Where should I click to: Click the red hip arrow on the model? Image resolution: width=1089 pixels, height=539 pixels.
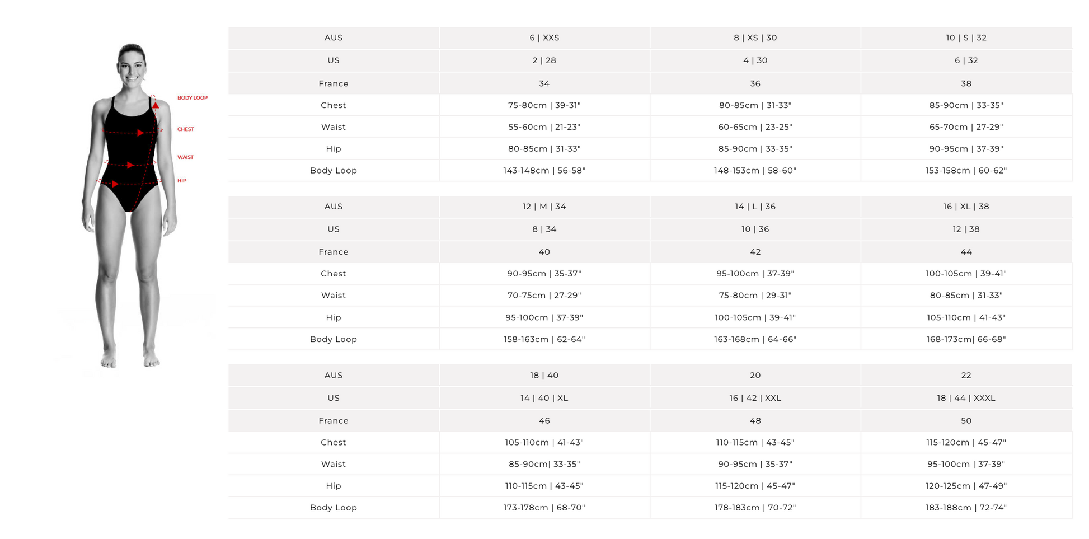point(115,184)
